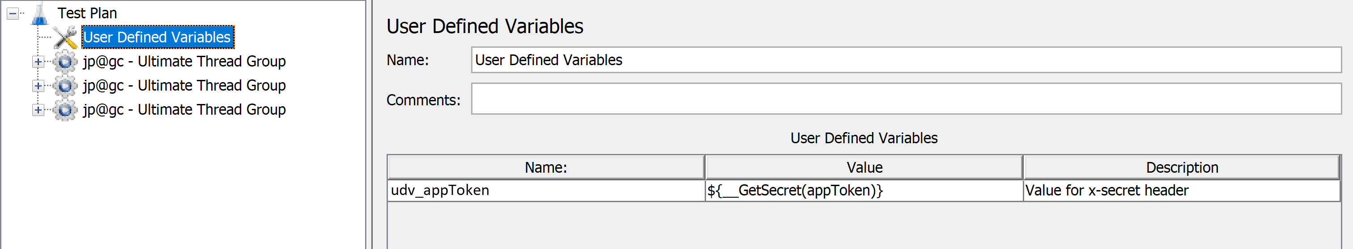
Task: Select the Test Plan tree item
Action: tap(87, 13)
